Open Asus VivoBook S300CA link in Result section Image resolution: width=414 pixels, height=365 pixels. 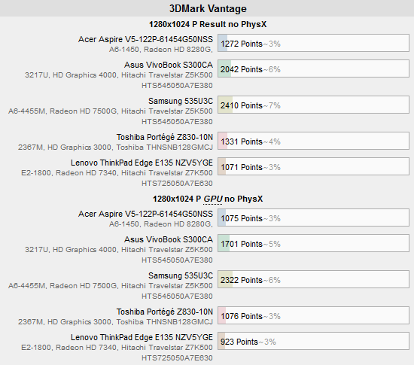pos(169,65)
